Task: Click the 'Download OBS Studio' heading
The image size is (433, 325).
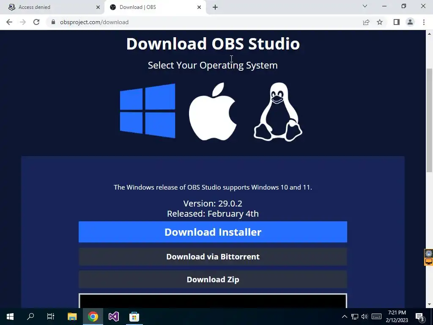Action: point(213,44)
